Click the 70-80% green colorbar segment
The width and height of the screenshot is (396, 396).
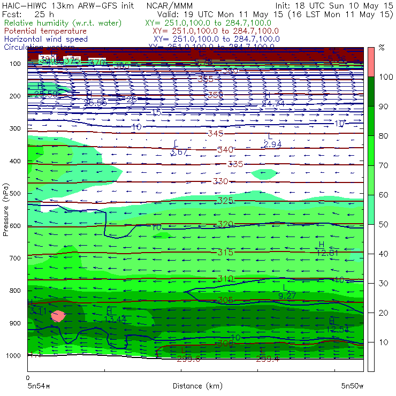coord(371,150)
